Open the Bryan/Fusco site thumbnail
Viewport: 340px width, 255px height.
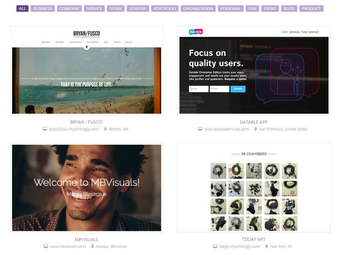(x=86, y=71)
